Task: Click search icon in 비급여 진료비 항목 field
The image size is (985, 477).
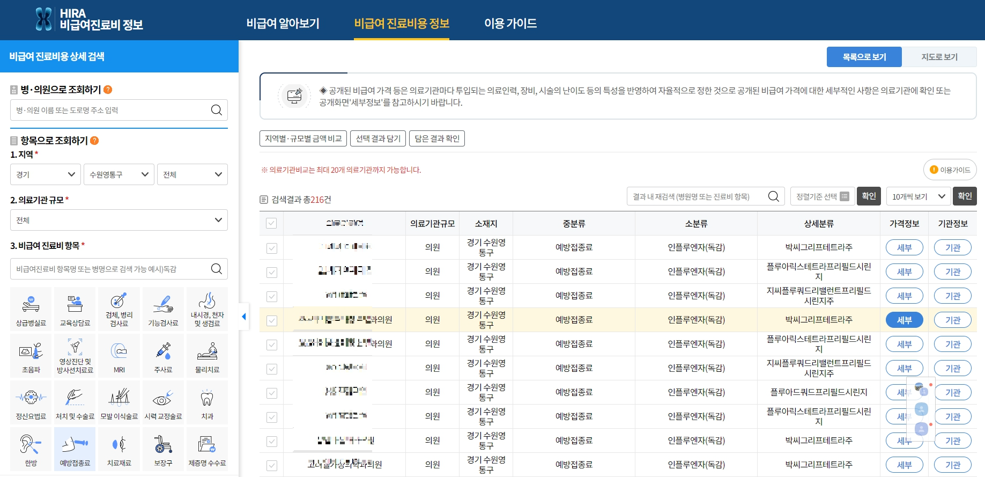Action: pos(217,269)
